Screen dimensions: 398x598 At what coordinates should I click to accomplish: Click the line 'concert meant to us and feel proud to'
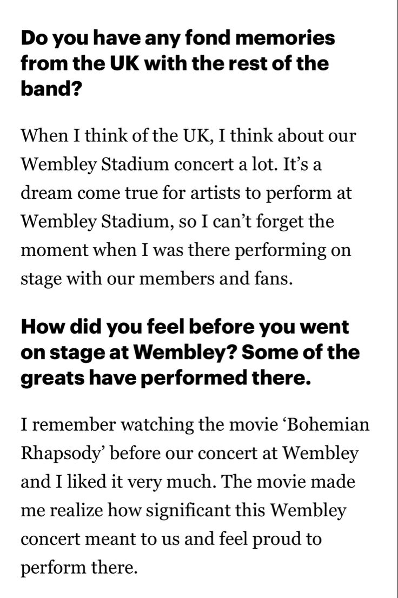(171, 539)
